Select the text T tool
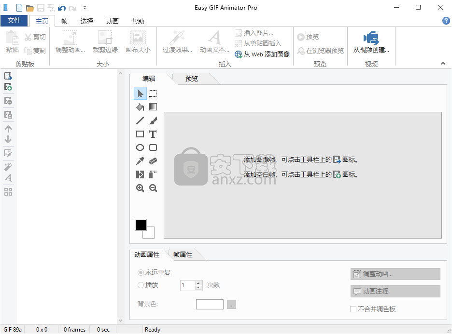452x334 pixels. (153, 134)
